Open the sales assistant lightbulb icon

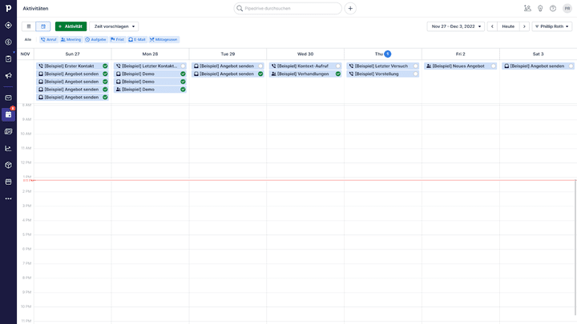540,9
